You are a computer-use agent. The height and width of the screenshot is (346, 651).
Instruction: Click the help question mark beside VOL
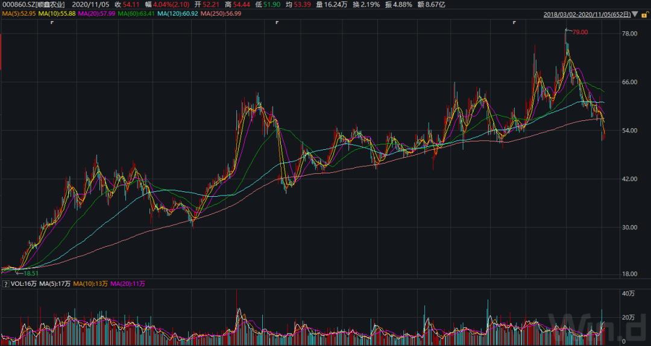5,283
